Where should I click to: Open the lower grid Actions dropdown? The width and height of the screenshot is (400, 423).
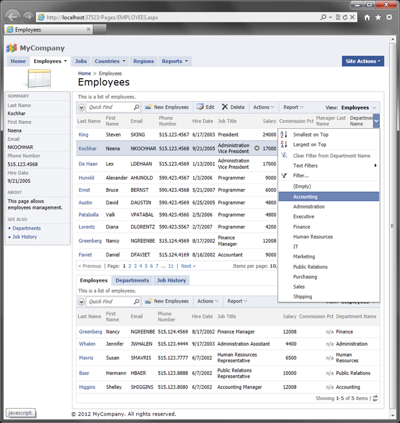click(207, 301)
